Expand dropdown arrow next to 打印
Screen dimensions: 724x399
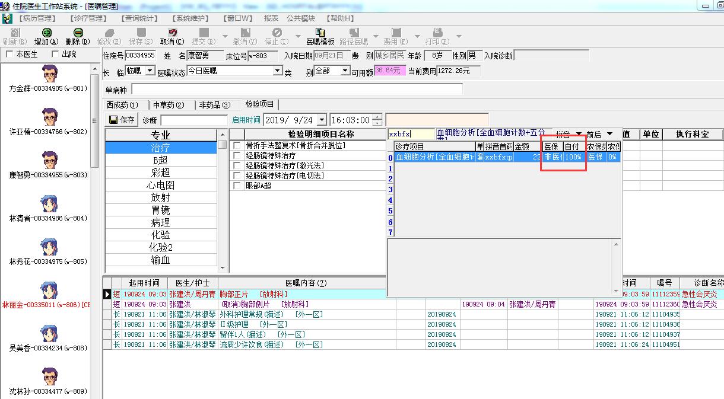coord(459,36)
